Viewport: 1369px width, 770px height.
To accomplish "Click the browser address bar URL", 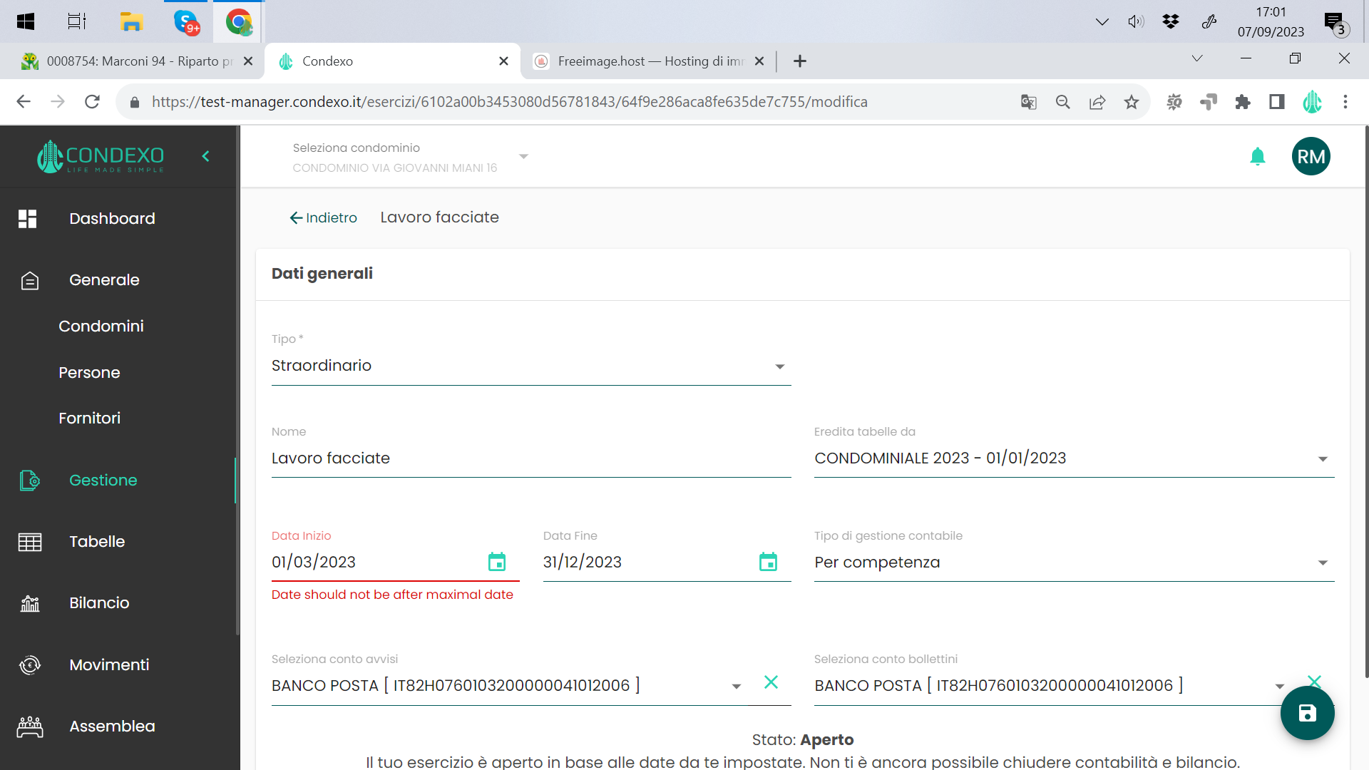I will tap(509, 102).
